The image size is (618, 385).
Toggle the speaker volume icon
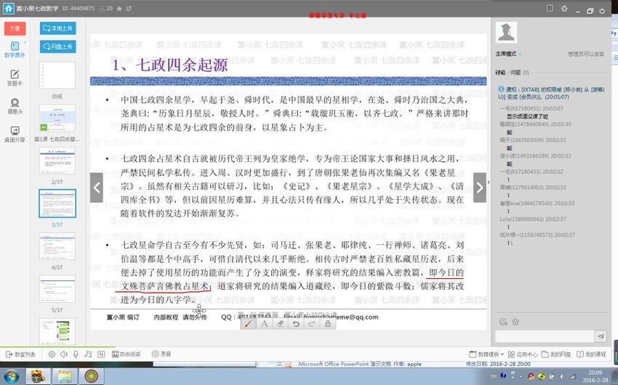click(64, 354)
